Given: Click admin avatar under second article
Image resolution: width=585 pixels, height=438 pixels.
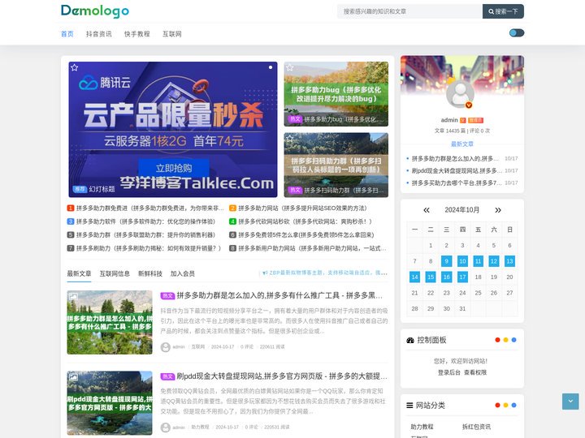Looking at the screenshot, I should [x=165, y=427].
